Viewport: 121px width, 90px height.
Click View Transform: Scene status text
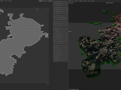pyautogui.click(x=74, y=89)
